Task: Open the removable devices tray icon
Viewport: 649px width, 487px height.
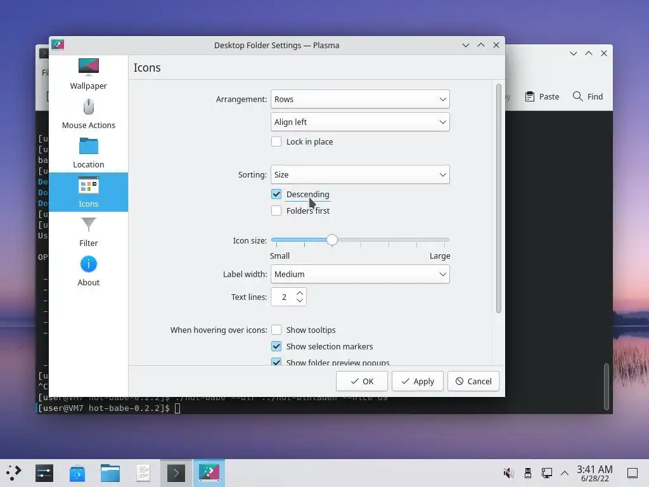Action: click(x=528, y=473)
